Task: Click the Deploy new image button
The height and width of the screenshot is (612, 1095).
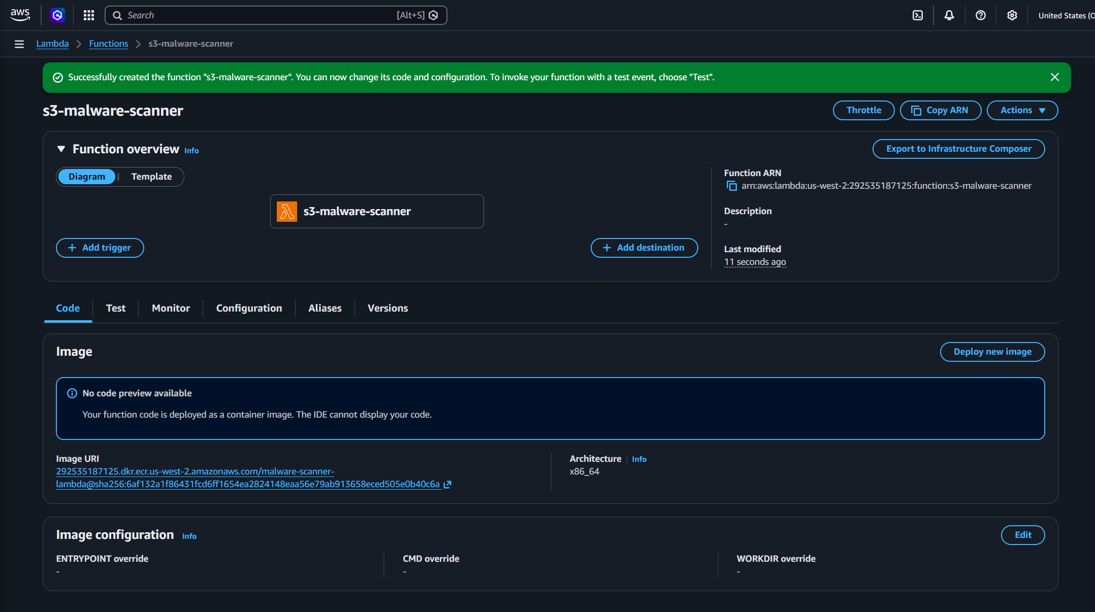Action: pos(992,352)
